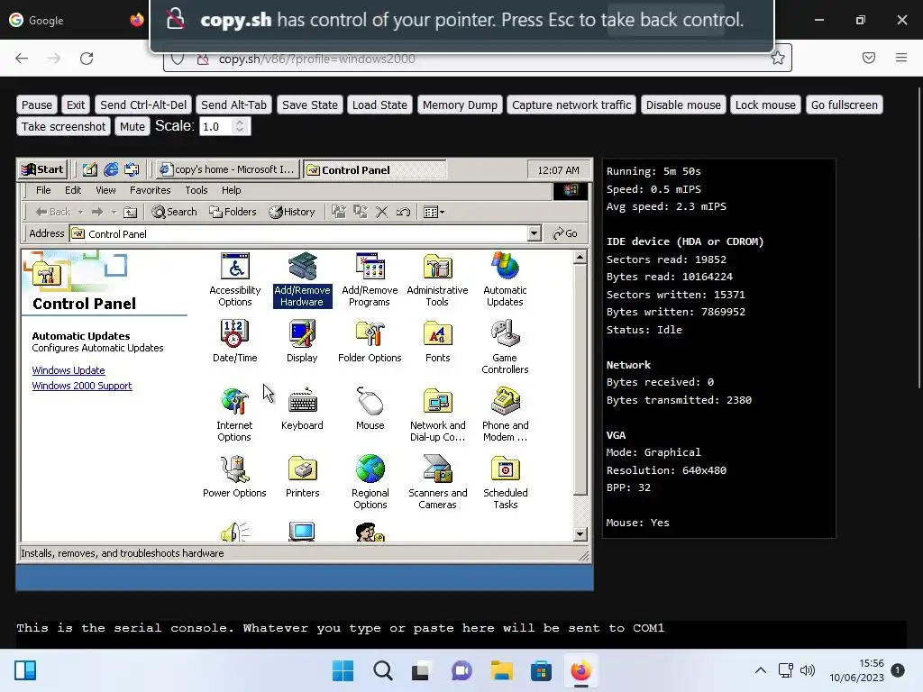Screen dimensions: 923x692
Task: Open Scanners and Cameras icon
Action: tap(437, 483)
